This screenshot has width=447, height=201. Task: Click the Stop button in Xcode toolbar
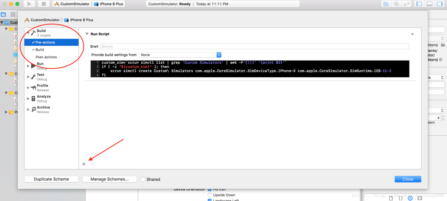click(x=44, y=4)
